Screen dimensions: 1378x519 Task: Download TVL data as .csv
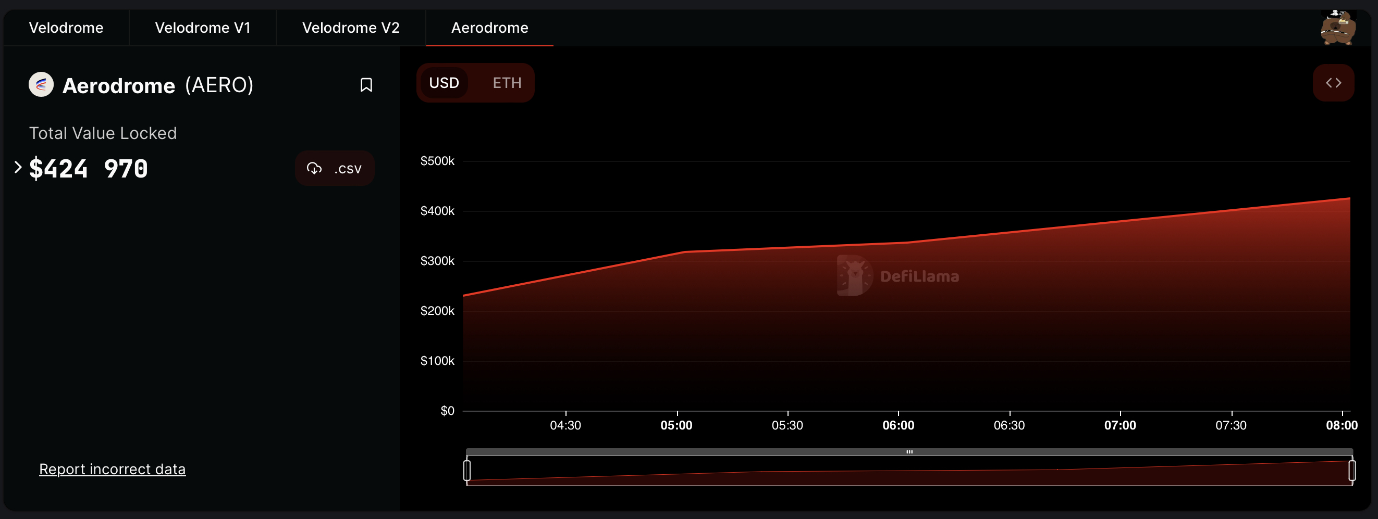pos(334,168)
